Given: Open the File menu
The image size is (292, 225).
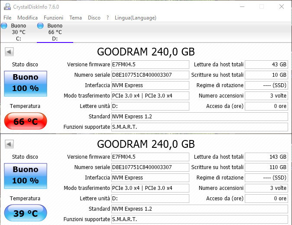Looking at the screenshot, I should pyautogui.click(x=7, y=18).
